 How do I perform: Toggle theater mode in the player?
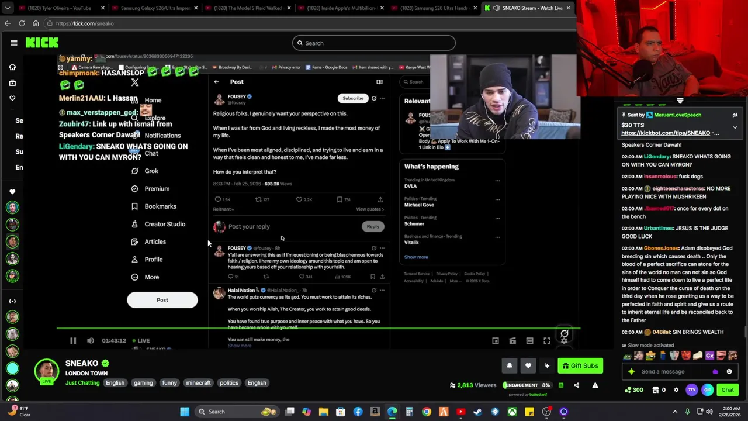pyautogui.click(x=529, y=340)
